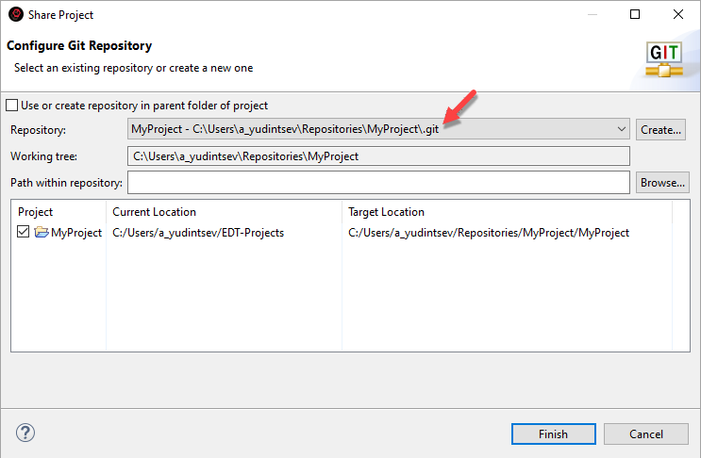The image size is (701, 458).
Task: Close the Share Project dialog
Action: click(678, 15)
